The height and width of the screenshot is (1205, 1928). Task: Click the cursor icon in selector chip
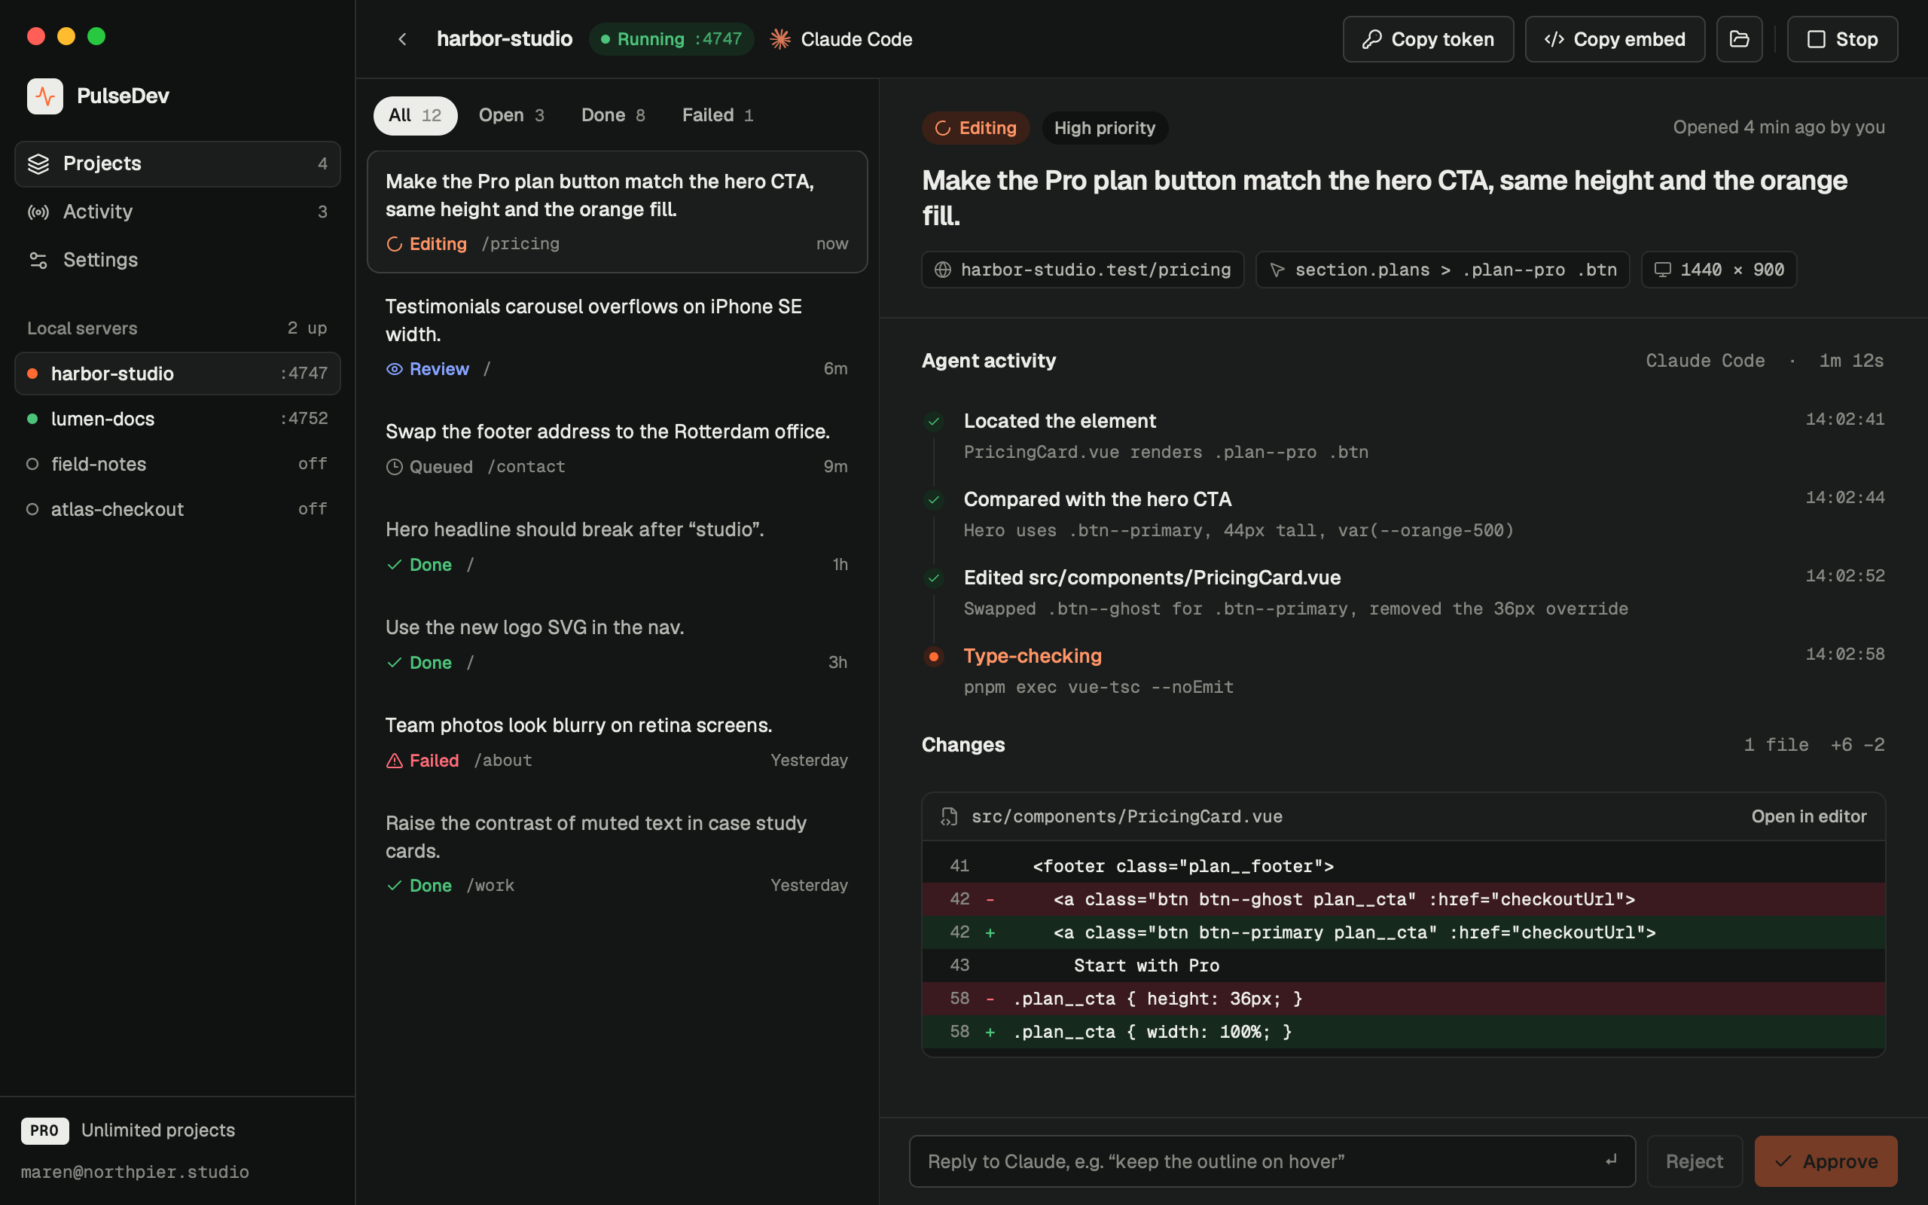tap(1277, 270)
